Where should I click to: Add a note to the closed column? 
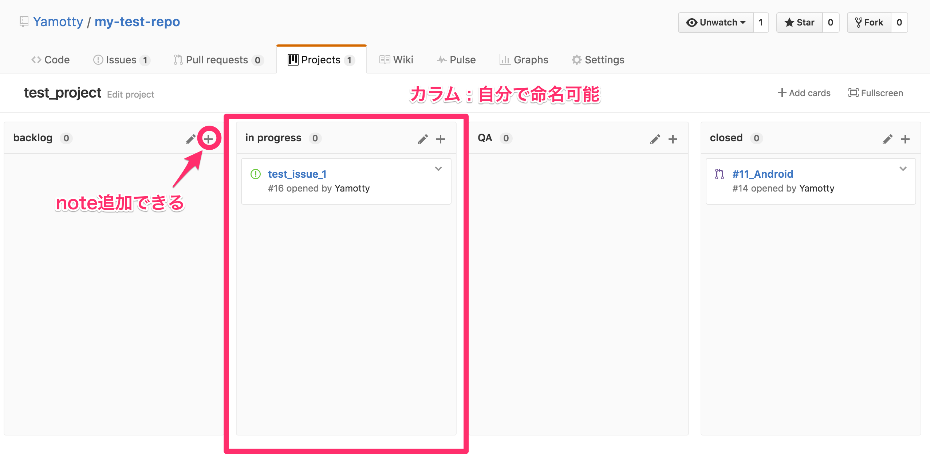point(906,139)
